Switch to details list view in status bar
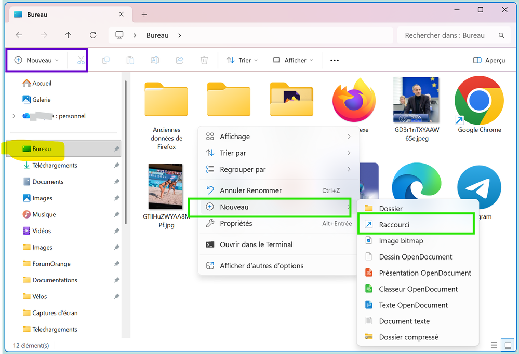Image resolution: width=519 pixels, height=354 pixels. pos(494,345)
